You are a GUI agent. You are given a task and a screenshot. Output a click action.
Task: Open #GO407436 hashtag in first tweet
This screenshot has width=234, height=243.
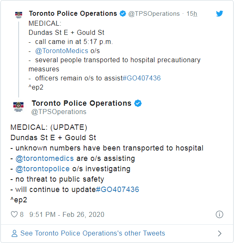pos(142,78)
